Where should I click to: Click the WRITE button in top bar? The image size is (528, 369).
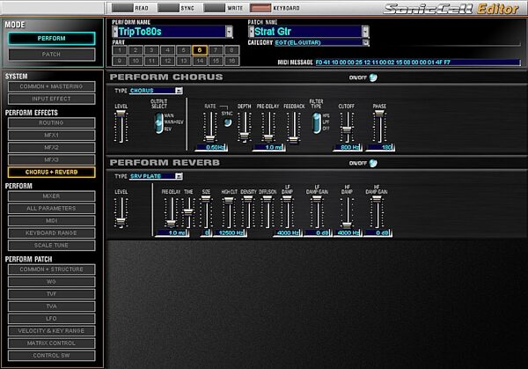click(x=214, y=8)
